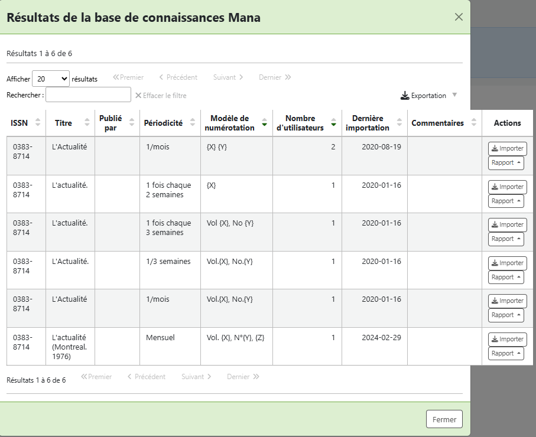Import the 2020-08-19 L'Actualité subscription
Screen dimensions: 536x437
(507, 149)
